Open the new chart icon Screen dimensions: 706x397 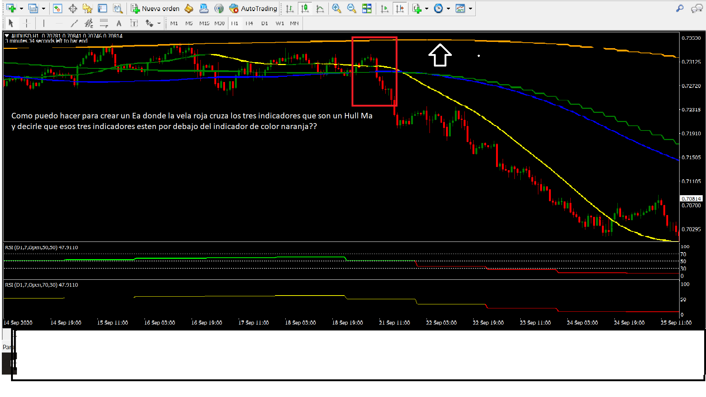(x=11, y=8)
